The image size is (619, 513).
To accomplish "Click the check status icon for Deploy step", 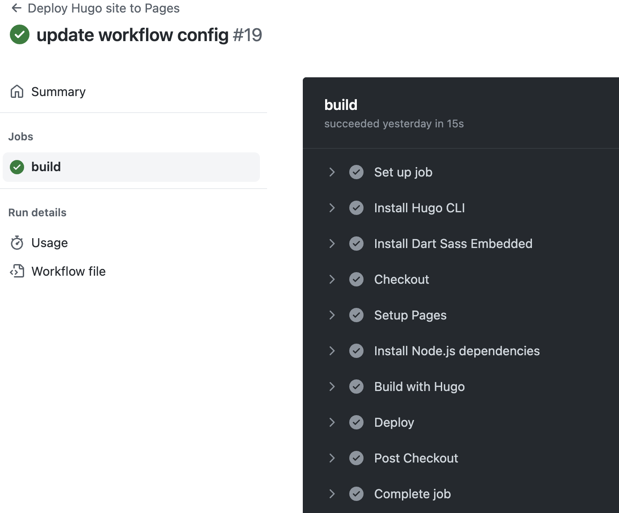I will [356, 422].
